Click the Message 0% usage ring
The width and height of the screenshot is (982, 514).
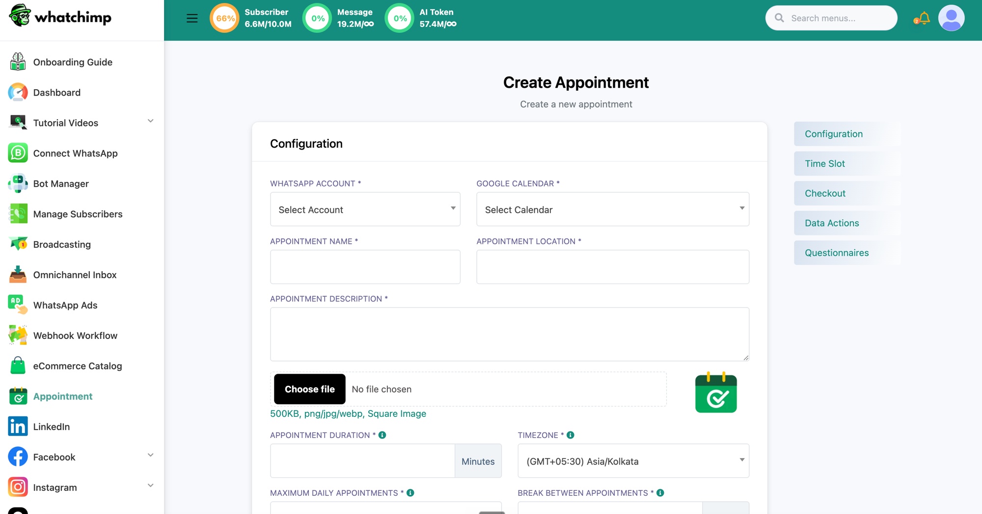coord(317,19)
